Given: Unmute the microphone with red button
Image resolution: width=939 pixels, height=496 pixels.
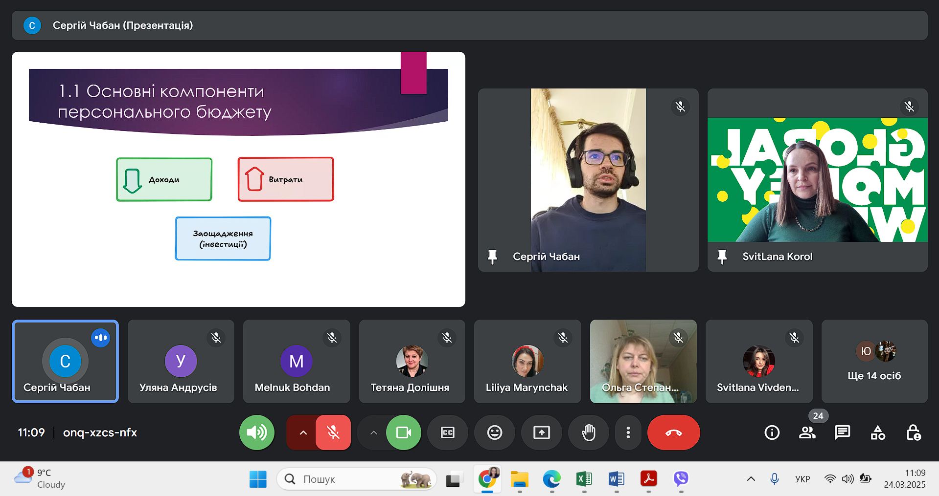Looking at the screenshot, I should coord(333,432).
